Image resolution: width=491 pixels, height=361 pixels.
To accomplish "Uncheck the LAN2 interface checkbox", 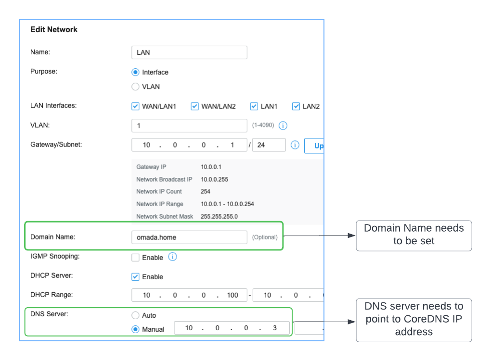I will (x=296, y=106).
